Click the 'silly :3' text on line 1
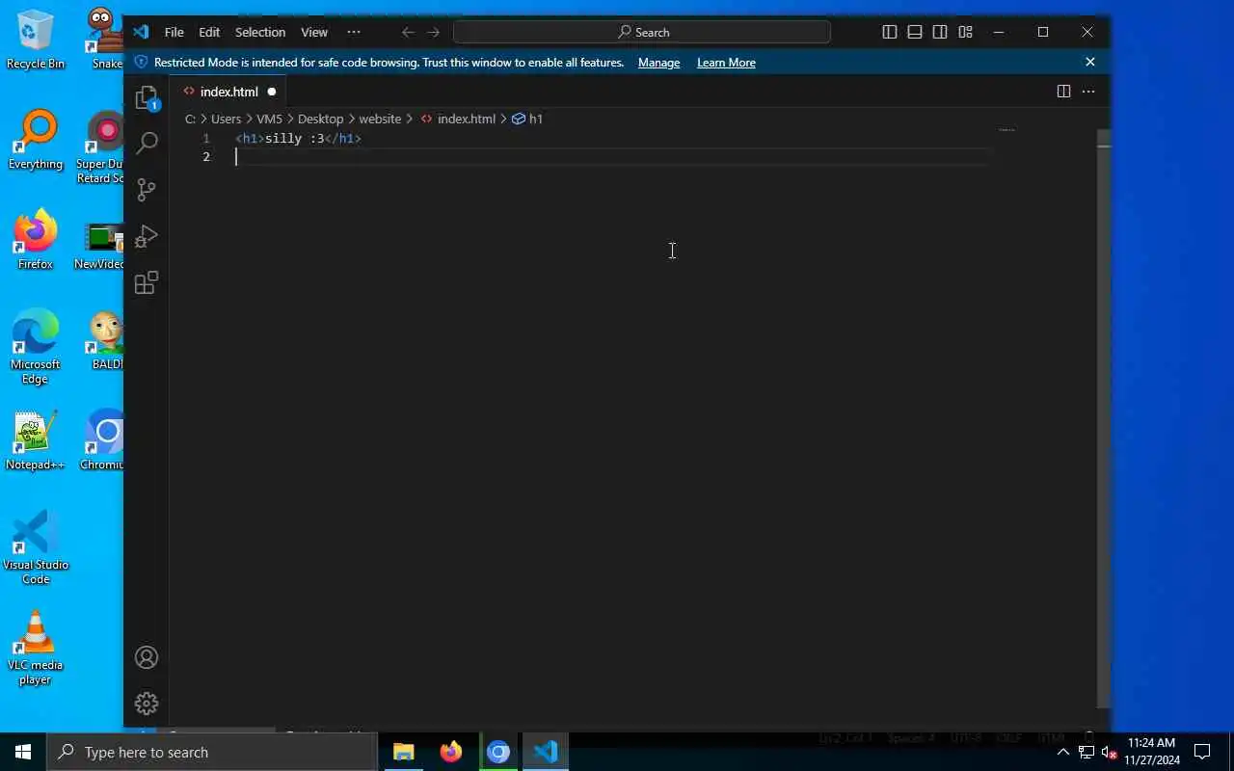1234x771 pixels. (295, 138)
